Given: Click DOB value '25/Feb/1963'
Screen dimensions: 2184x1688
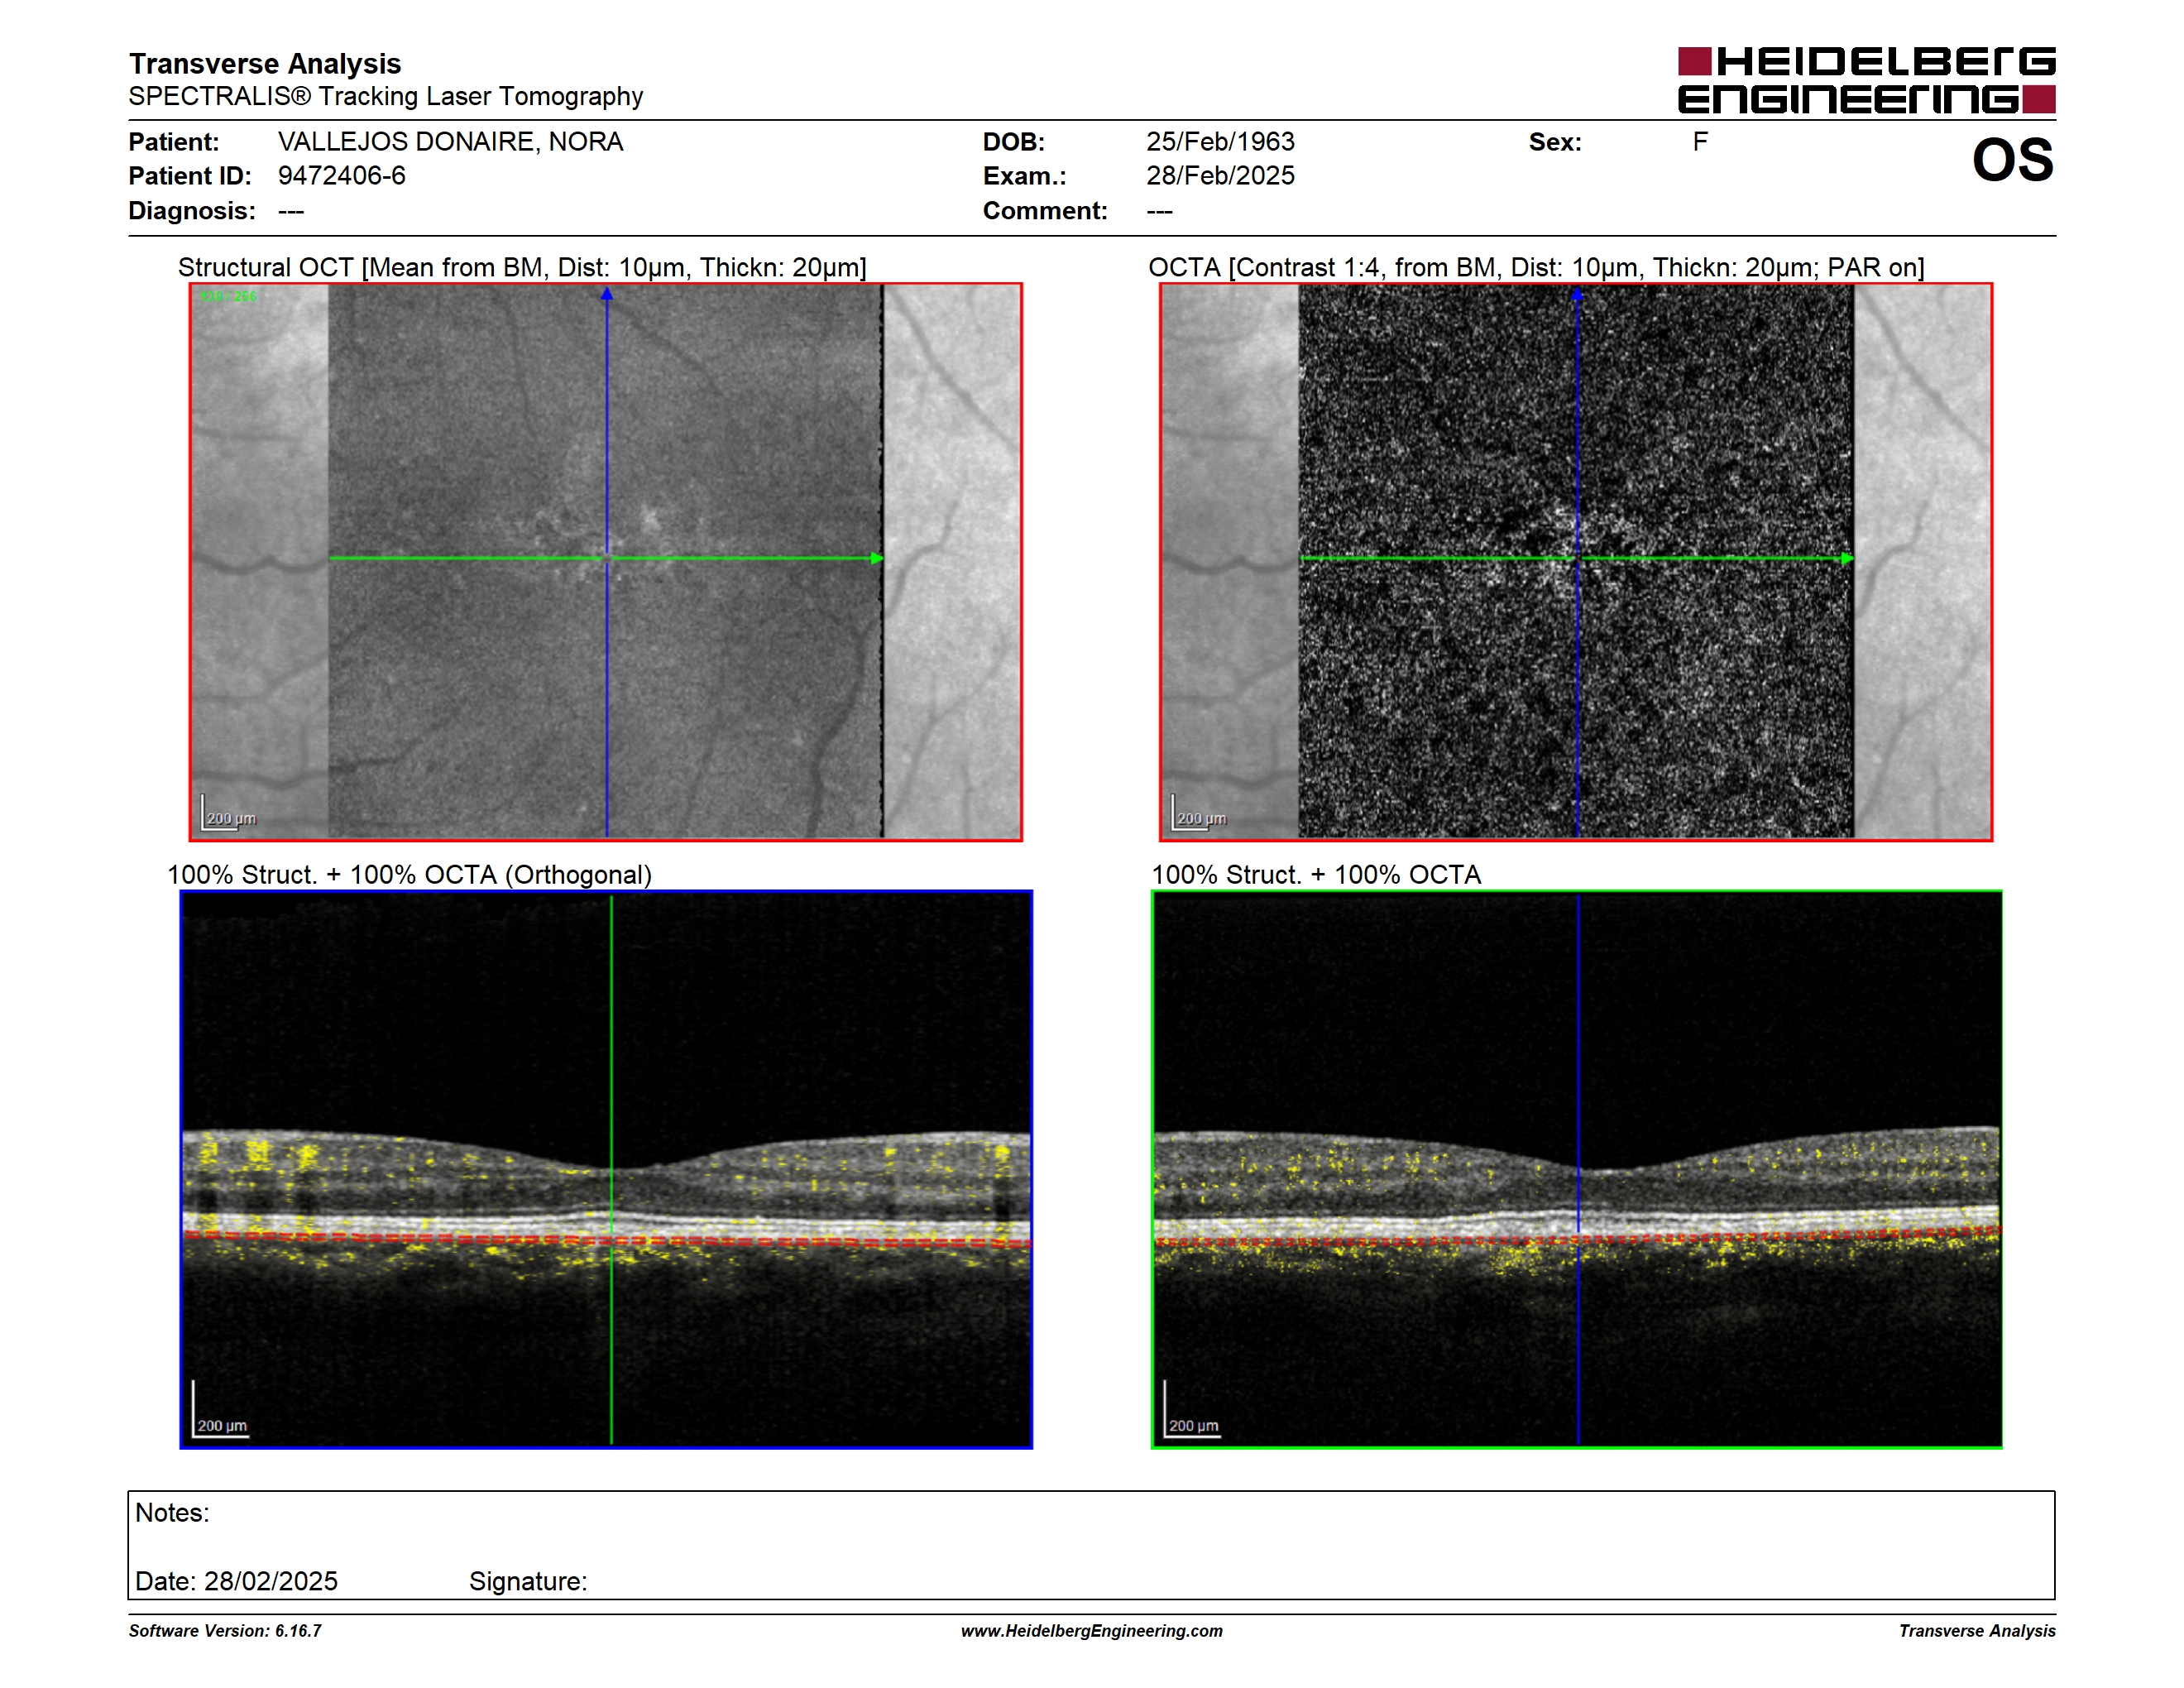Looking at the screenshot, I should point(1220,142).
